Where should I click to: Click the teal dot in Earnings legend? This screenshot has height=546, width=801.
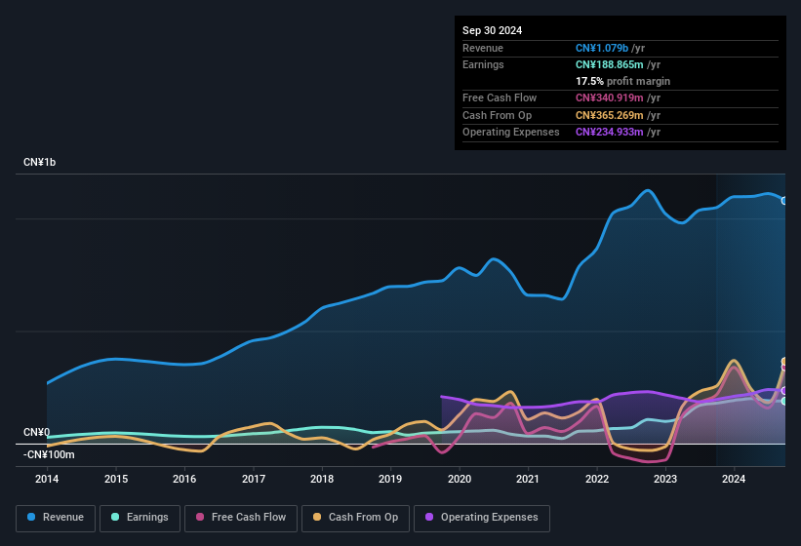(x=115, y=517)
